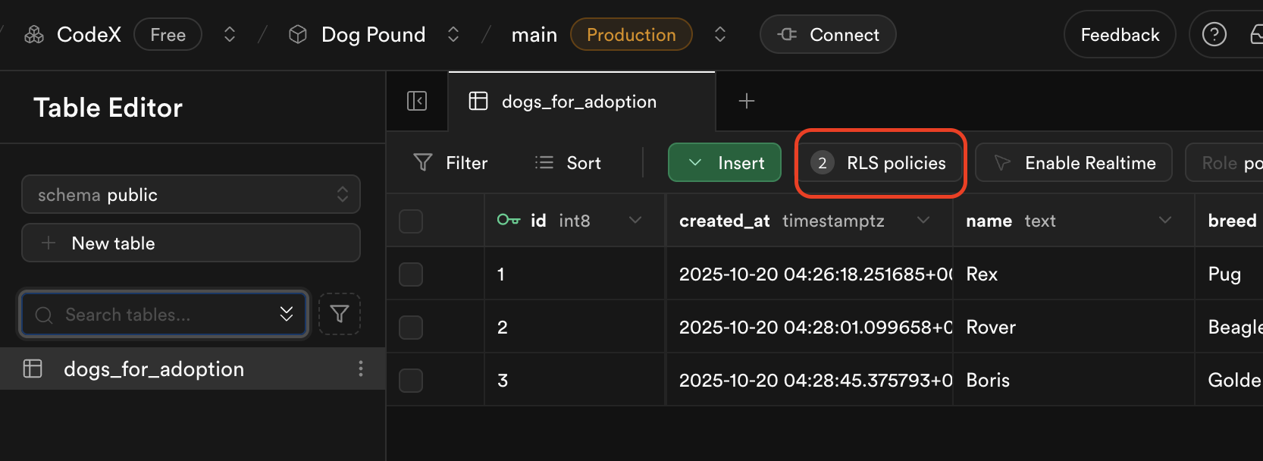Click the plus icon to add new tab
This screenshot has width=1263, height=461.
(x=747, y=101)
